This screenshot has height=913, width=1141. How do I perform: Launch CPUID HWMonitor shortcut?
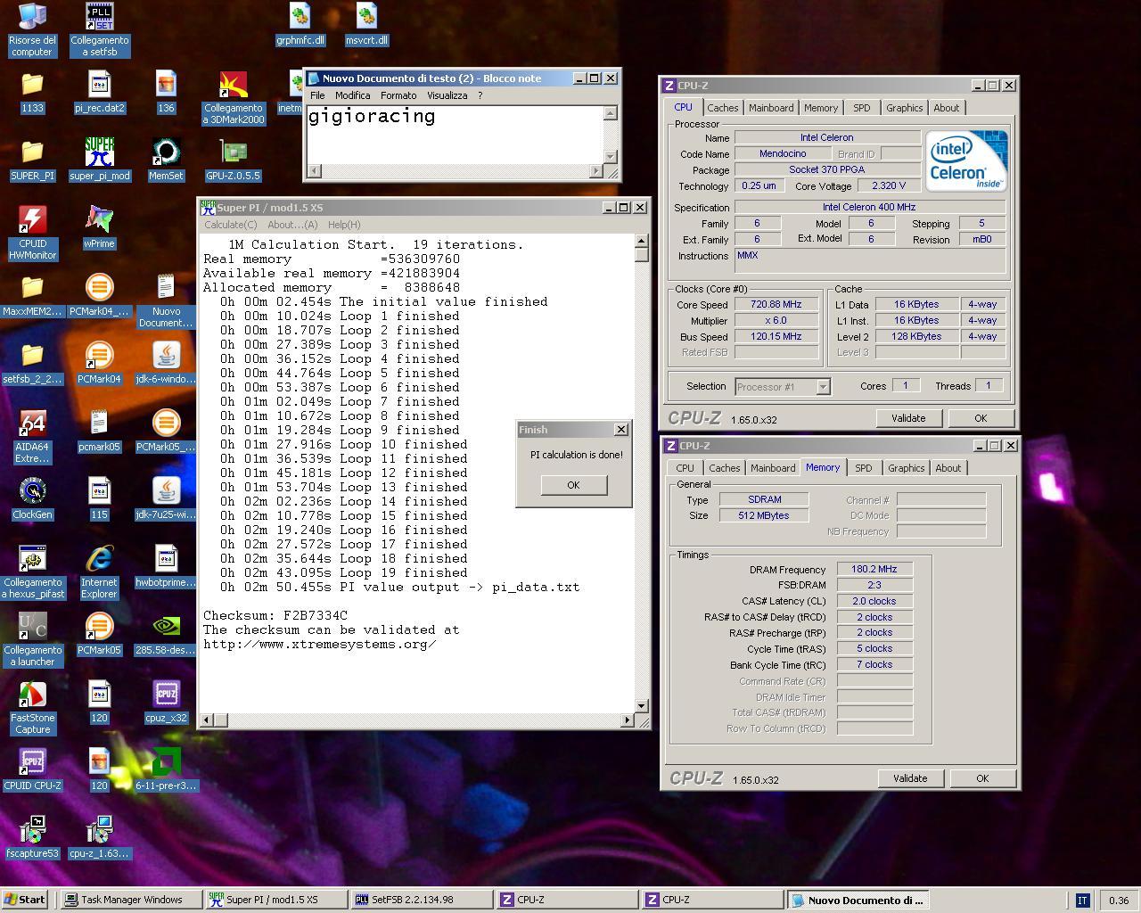click(x=32, y=234)
